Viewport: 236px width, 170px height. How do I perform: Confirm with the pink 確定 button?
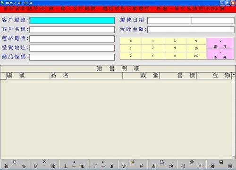pos(220,43)
